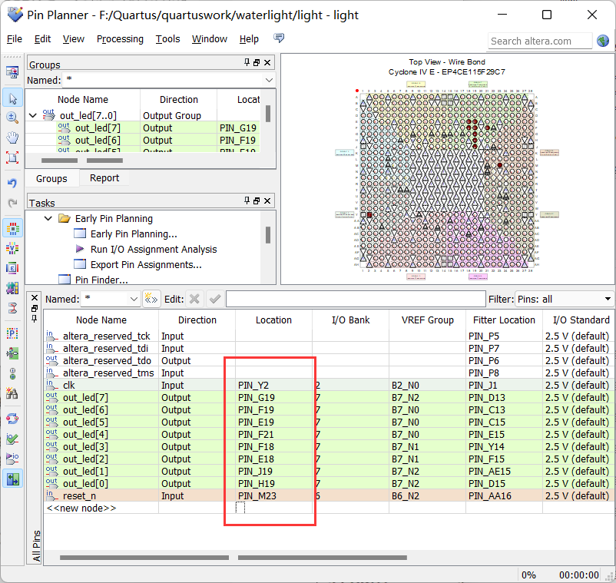Open the Groups Named dropdown
616x583 pixels.
pos(269,80)
